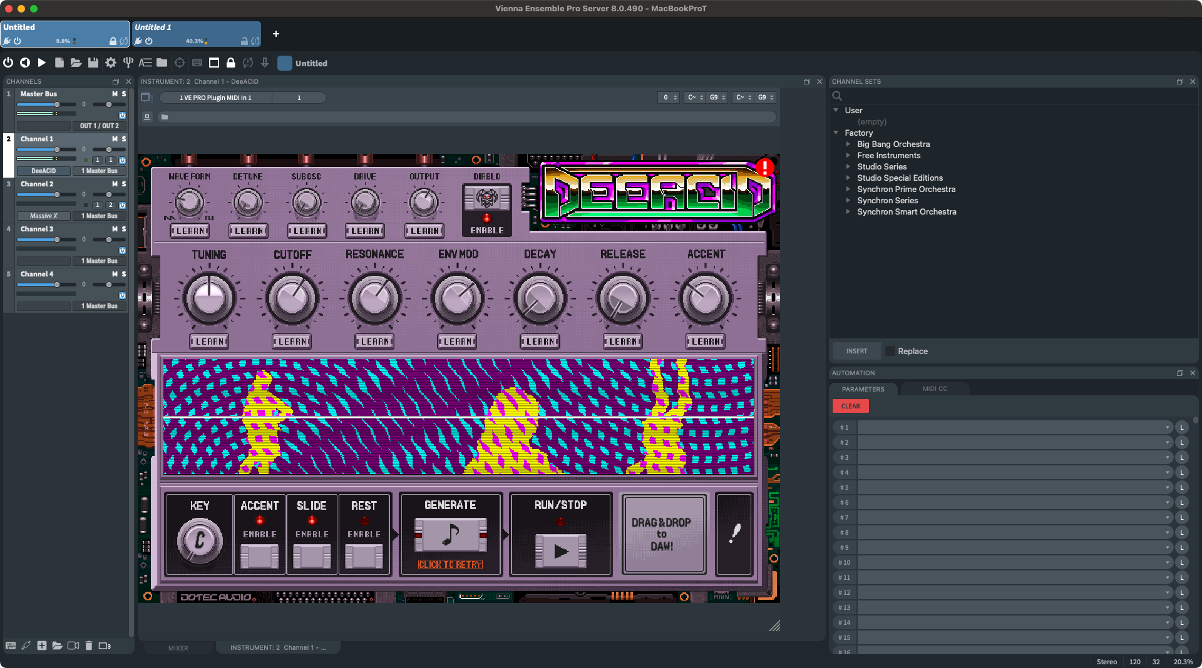The width and height of the screenshot is (1202, 668).
Task: Expand the Big Bang Orchestra folder
Action: 848,144
